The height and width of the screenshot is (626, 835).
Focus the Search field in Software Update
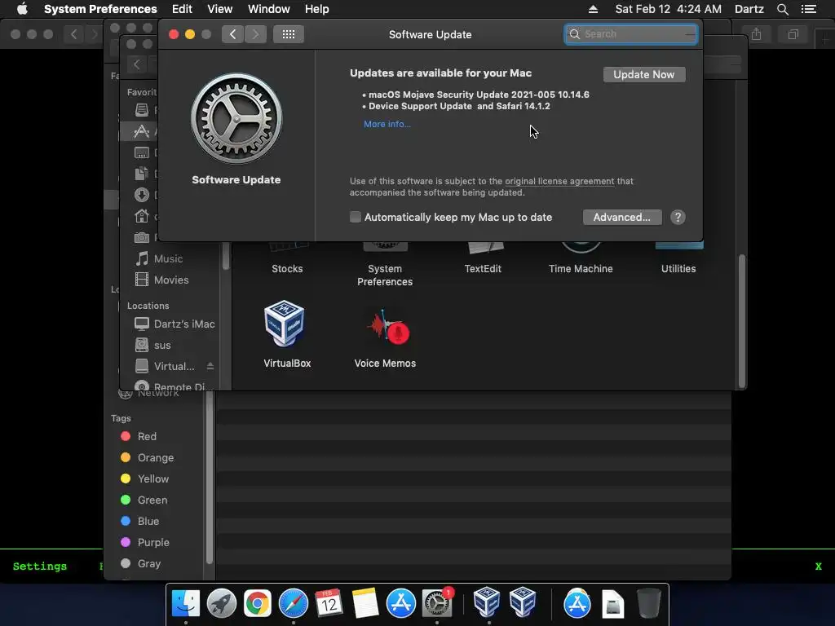(x=631, y=34)
